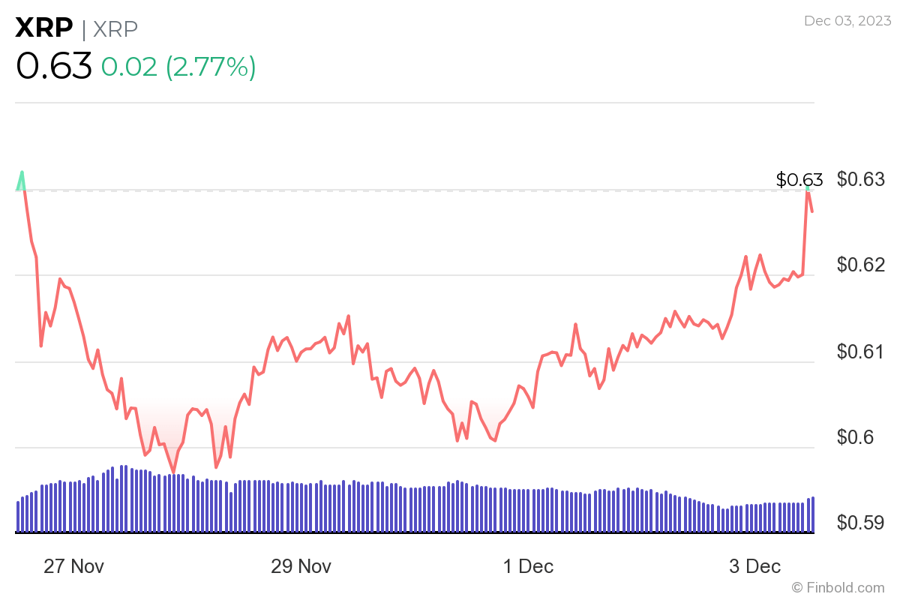Screen dimensions: 900x600
Task: Click the first volume bar on left
Action: point(18,517)
